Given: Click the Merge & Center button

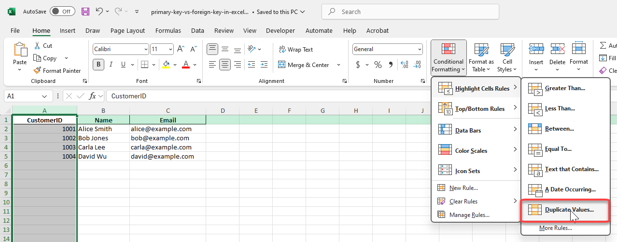Looking at the screenshot, I should coord(304,65).
